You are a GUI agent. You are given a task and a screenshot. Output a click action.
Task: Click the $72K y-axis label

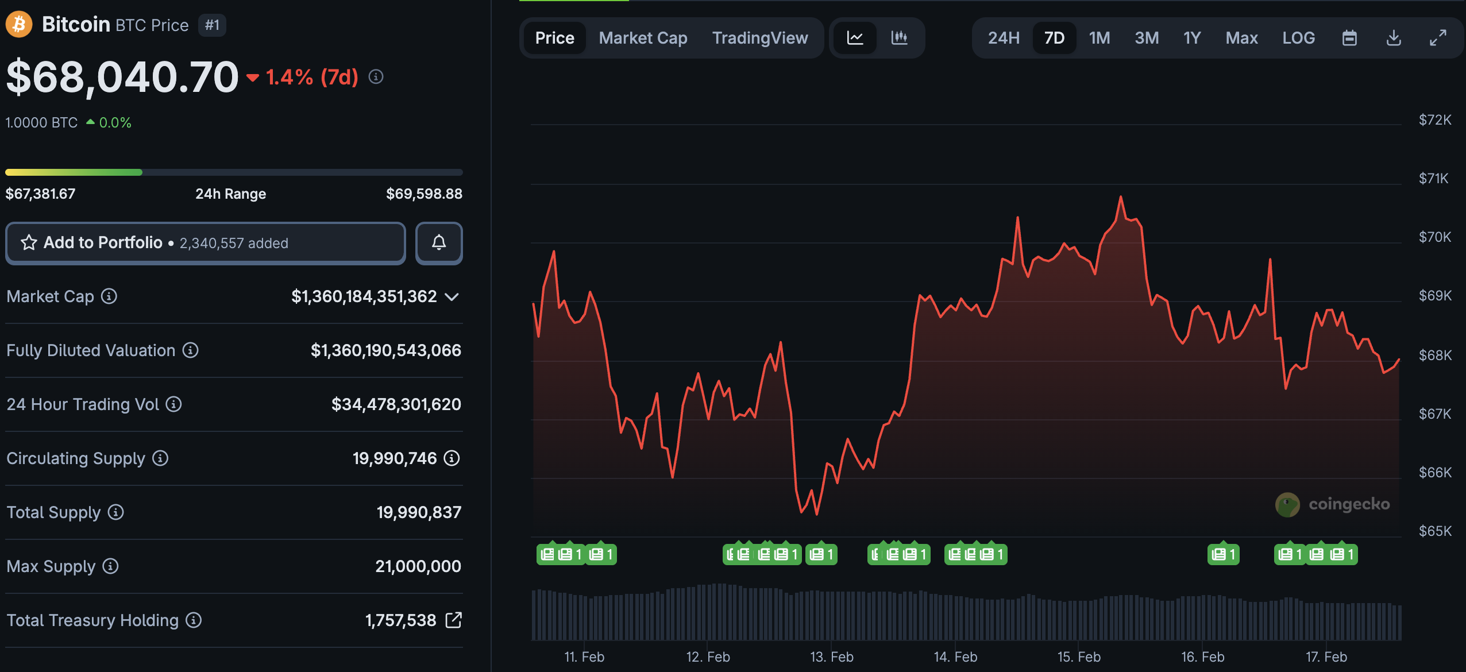click(1435, 119)
